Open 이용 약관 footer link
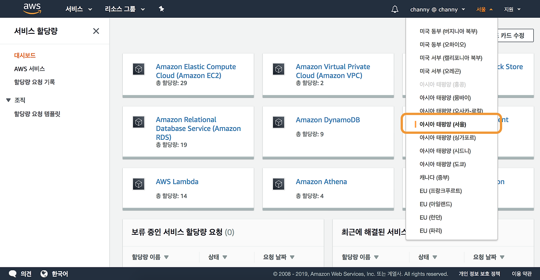 point(521,274)
